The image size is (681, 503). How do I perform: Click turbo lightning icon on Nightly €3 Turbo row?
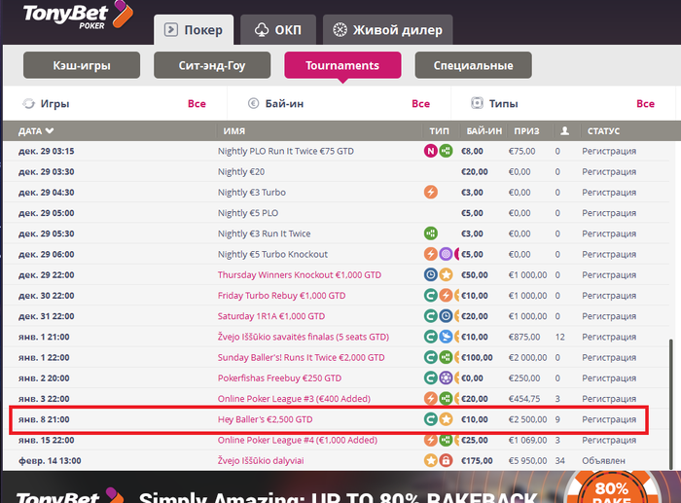[x=430, y=192]
